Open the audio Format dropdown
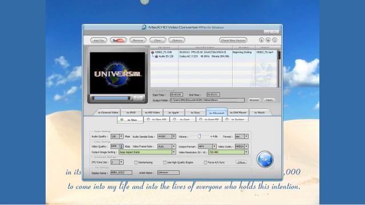365x205 pixels. coord(246,137)
